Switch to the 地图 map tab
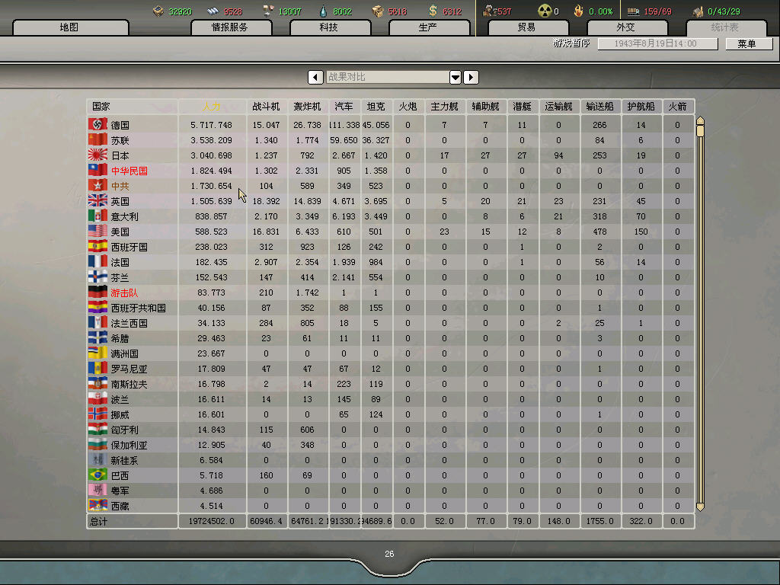 tap(70, 27)
